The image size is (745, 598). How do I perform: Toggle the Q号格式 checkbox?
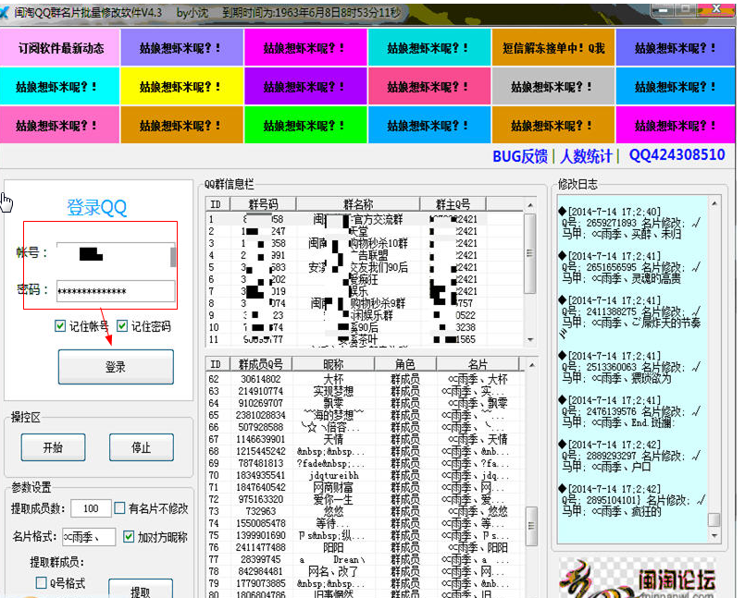(42, 582)
